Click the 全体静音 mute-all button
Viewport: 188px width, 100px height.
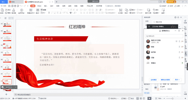coord(154,80)
